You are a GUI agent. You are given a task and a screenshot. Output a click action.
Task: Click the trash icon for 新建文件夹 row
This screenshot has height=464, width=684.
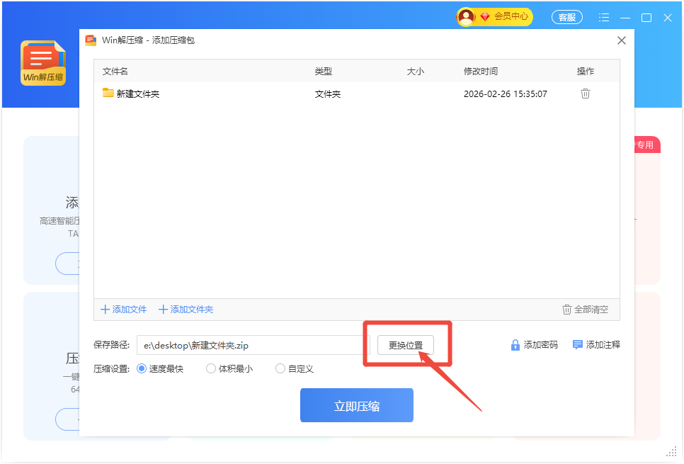pos(585,94)
